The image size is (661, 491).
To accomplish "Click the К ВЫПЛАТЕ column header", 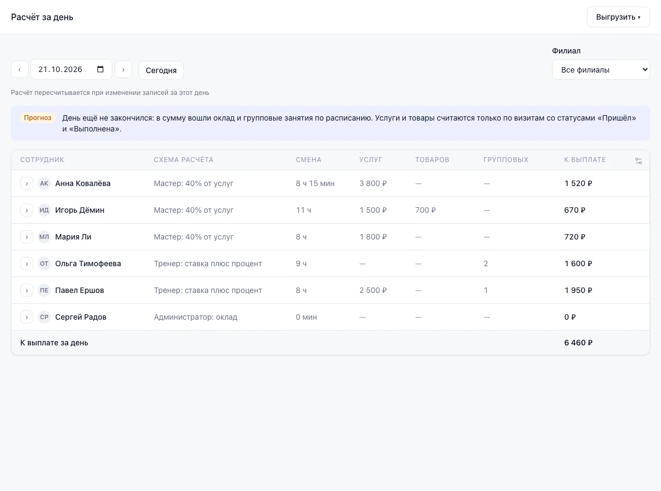I will 585,160.
